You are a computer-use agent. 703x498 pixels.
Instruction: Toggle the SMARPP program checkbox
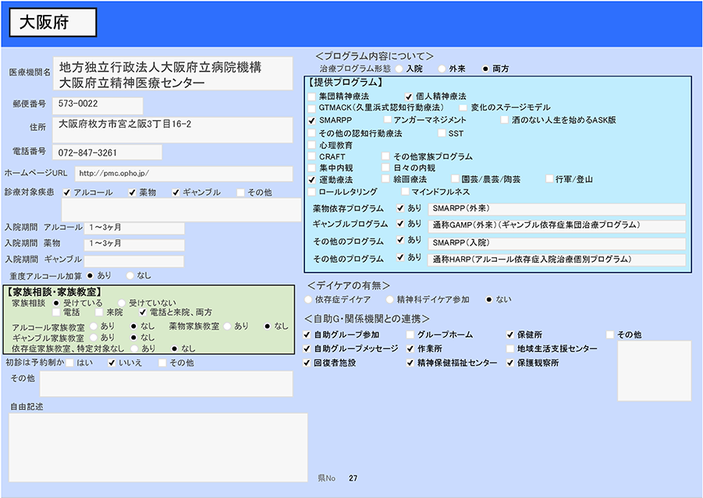point(312,121)
